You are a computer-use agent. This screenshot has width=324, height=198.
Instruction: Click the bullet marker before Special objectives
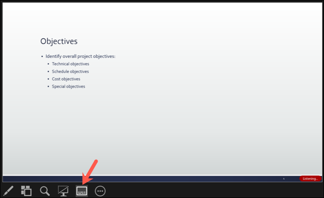(48, 87)
